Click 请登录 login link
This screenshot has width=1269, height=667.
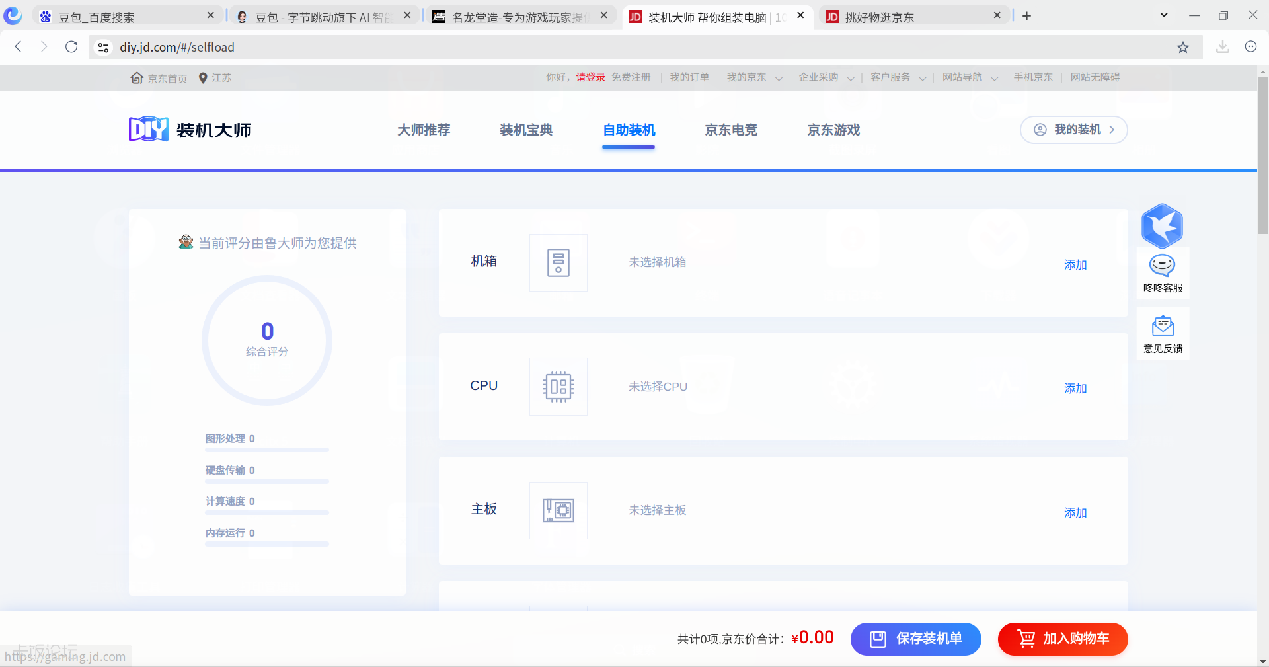(590, 77)
